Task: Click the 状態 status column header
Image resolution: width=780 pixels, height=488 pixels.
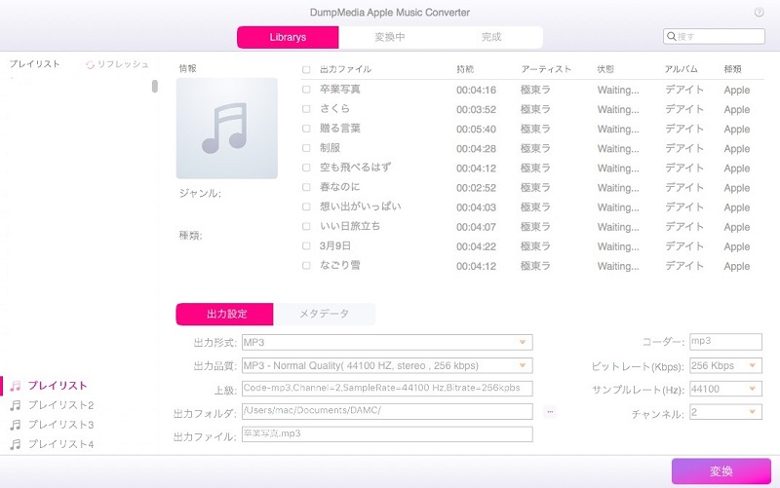Action: pyautogui.click(x=605, y=69)
